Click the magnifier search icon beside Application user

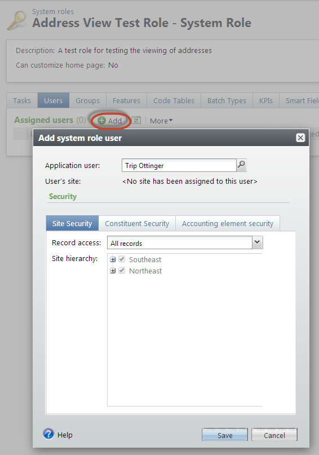(x=241, y=165)
